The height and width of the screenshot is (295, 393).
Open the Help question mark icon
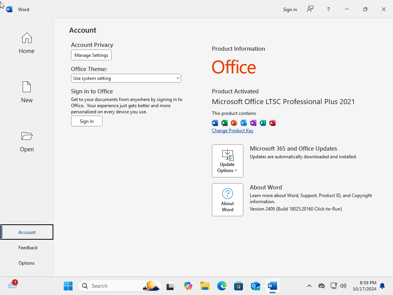pyautogui.click(x=329, y=9)
